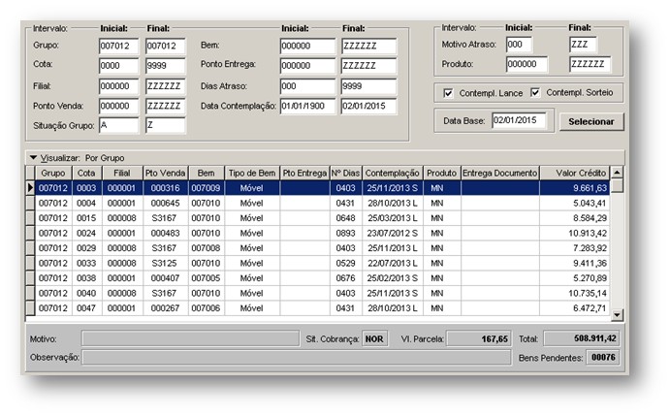This screenshot has width=670, height=416.
Task: Click the Dias Atraso Inicial field
Action: click(307, 86)
